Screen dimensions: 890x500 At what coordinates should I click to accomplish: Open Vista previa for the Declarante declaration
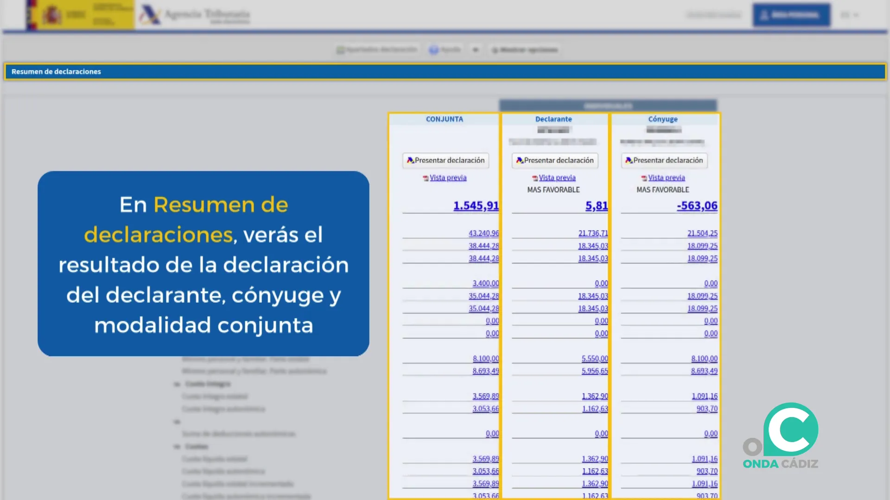click(x=557, y=177)
